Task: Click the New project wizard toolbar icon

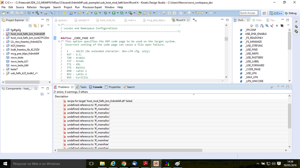Action: pyautogui.click(x=4, y=13)
